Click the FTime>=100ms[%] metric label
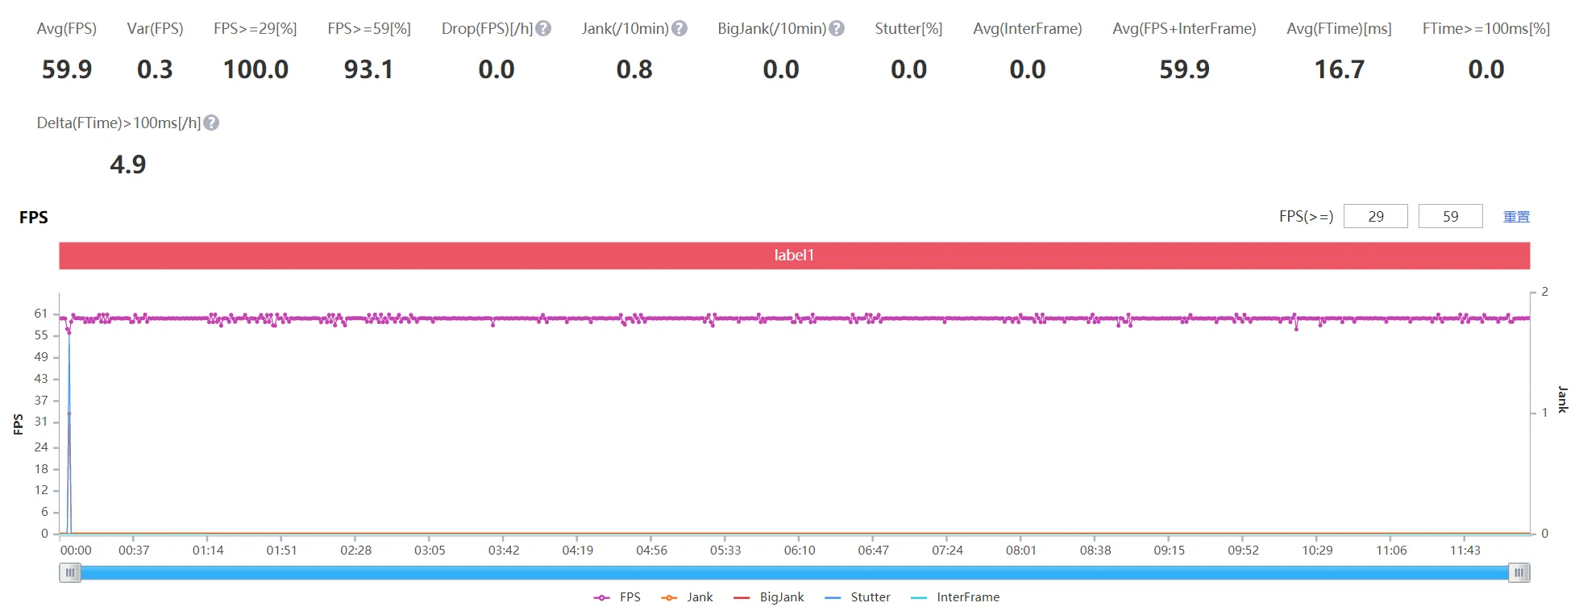This screenshot has width=1579, height=611. pyautogui.click(x=1486, y=29)
